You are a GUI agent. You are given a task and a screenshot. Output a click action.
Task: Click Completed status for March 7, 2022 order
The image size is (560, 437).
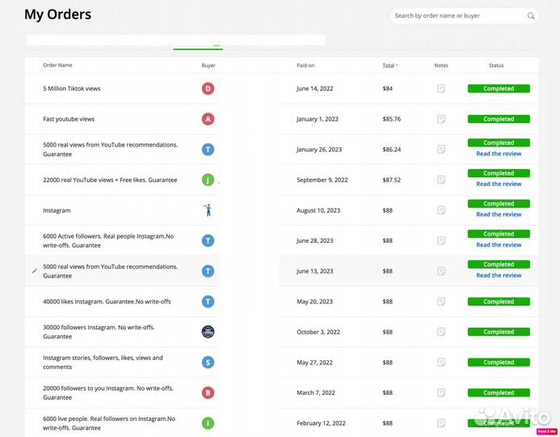coord(499,392)
